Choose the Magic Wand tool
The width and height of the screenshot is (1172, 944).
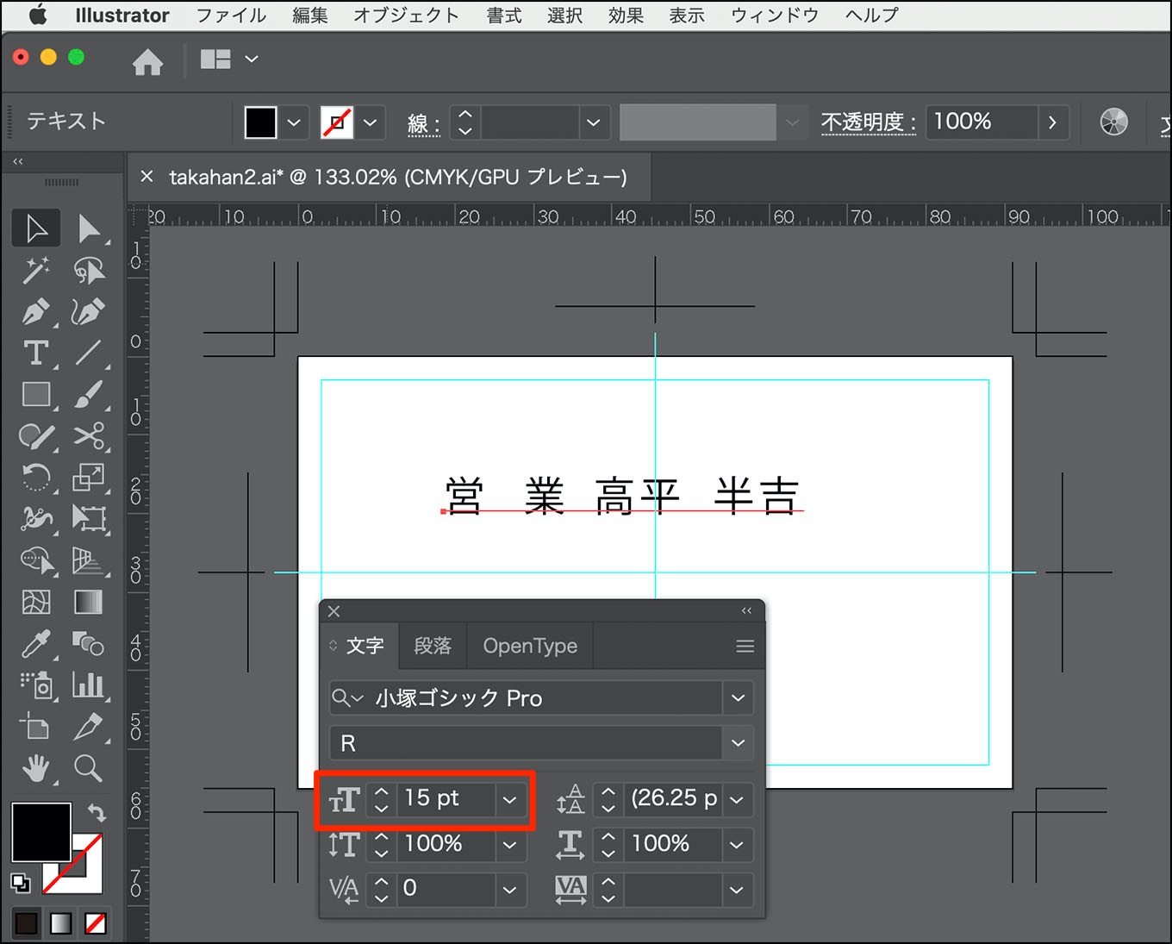pyautogui.click(x=36, y=270)
